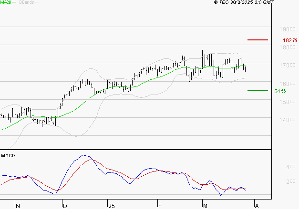The width and height of the screenshot is (299, 209).
Task: Click the N month marker on time axis
Action: (18, 206)
